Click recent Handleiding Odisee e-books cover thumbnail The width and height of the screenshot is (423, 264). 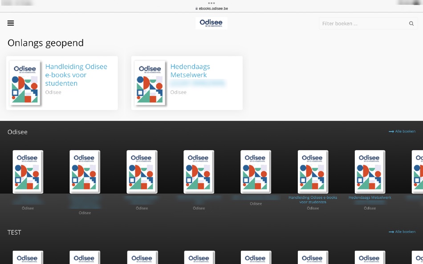point(25,83)
